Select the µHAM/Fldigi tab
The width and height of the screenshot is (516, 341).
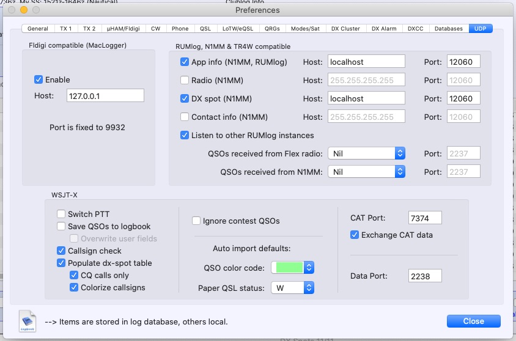[122, 29]
